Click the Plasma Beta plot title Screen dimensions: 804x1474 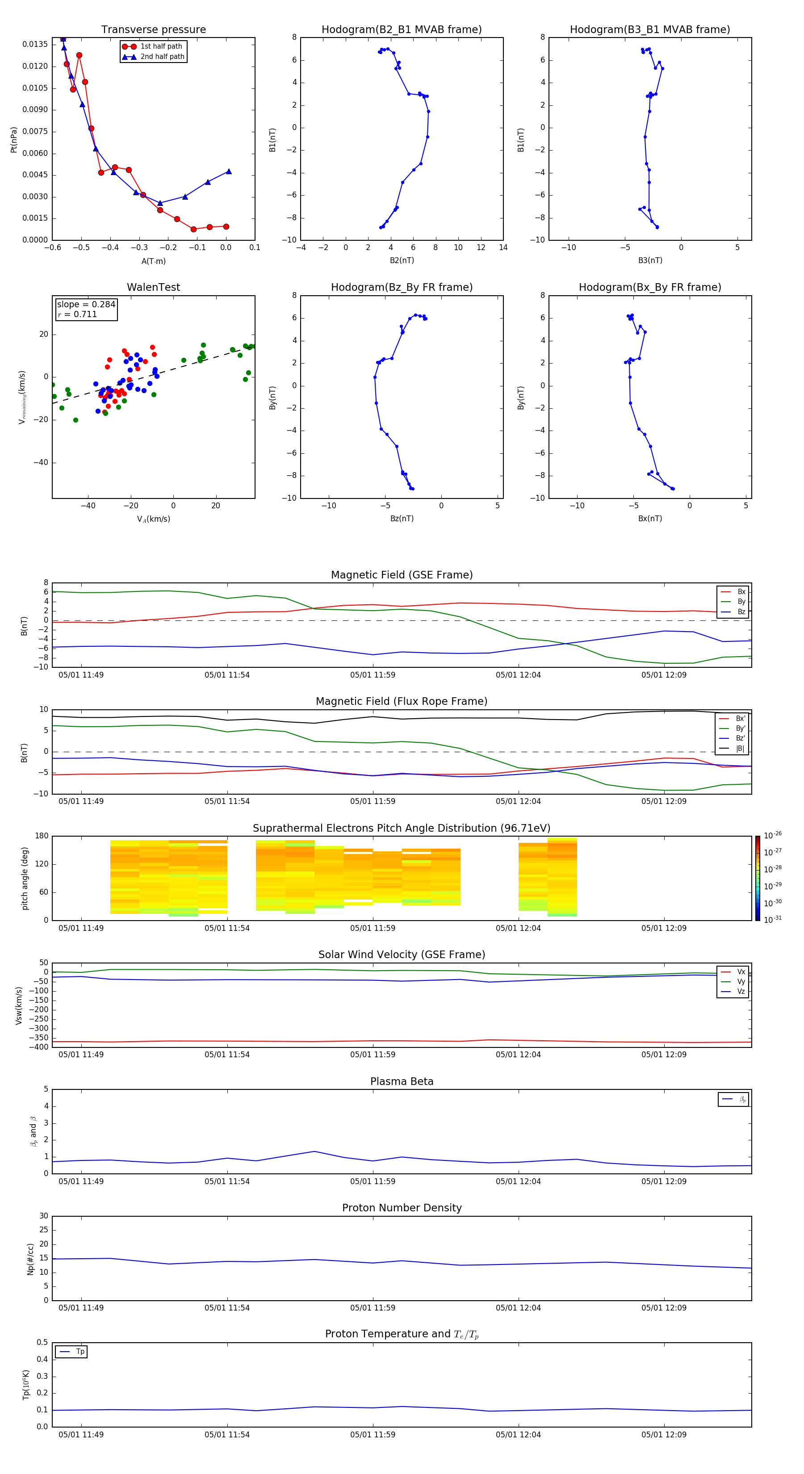tap(402, 1081)
